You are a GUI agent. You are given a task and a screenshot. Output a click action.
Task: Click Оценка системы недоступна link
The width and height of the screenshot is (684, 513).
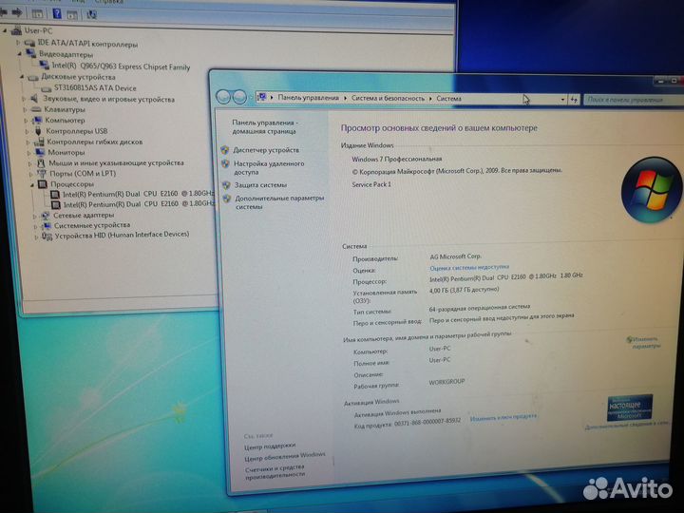(469, 267)
